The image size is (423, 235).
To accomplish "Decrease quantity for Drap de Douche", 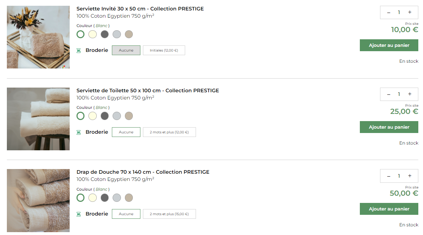I will [x=389, y=176].
